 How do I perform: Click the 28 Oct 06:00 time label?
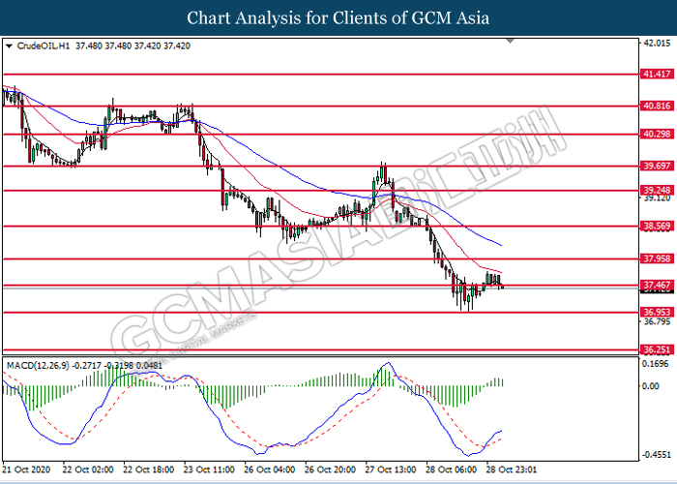(x=452, y=469)
